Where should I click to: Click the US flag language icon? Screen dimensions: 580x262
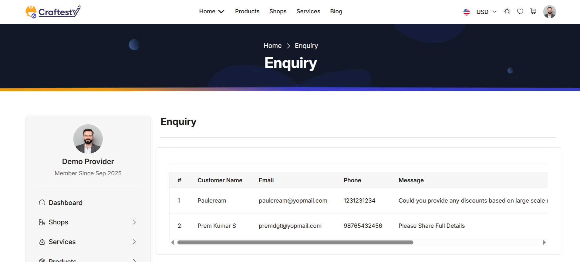click(x=467, y=12)
